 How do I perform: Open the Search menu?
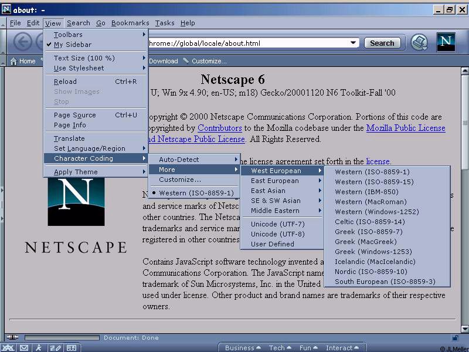tap(79, 23)
